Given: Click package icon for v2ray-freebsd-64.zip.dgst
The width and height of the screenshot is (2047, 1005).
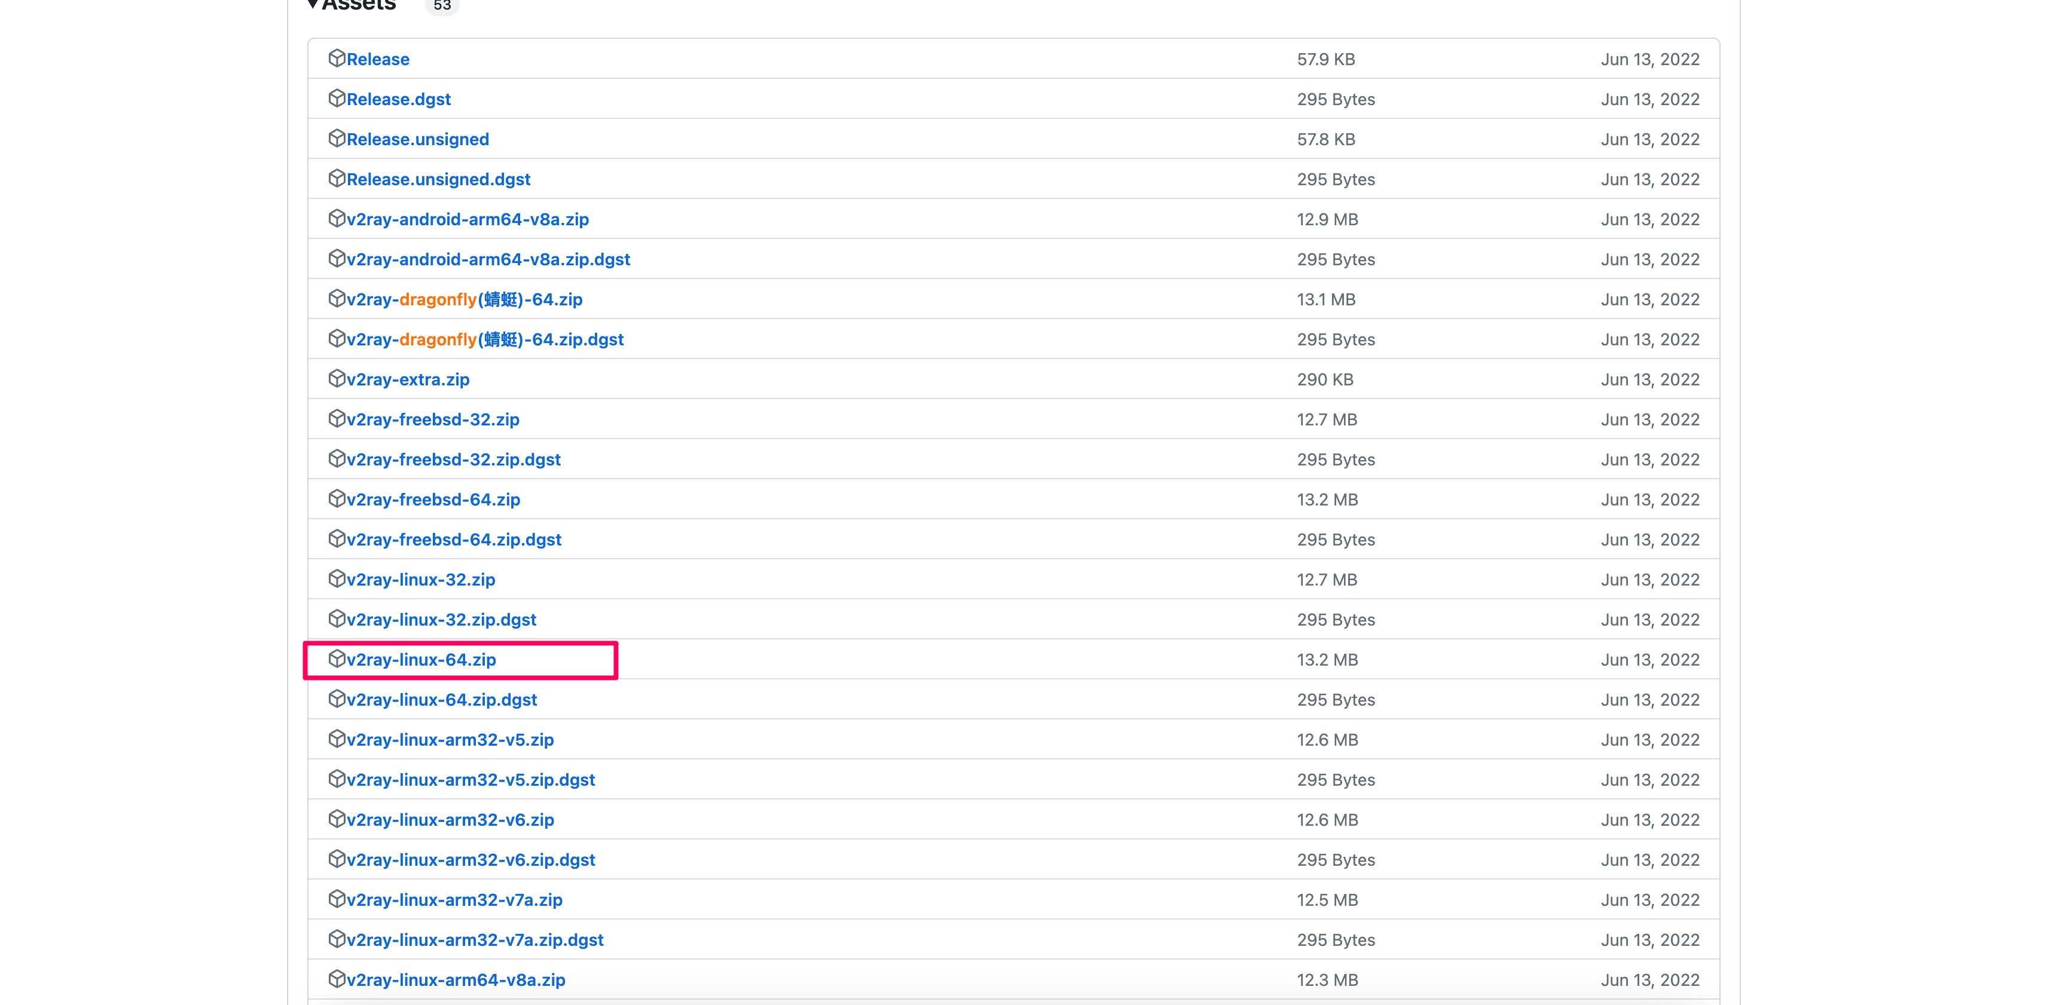Looking at the screenshot, I should [x=336, y=538].
